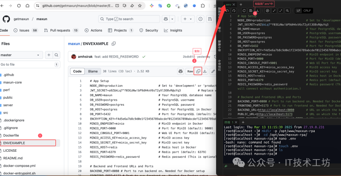Select the ENVEXAMPLE file in tree
This screenshot has width=341, height=176.
(x=14, y=143)
